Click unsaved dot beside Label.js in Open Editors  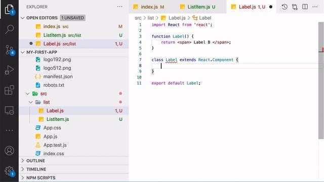[x=31, y=43]
